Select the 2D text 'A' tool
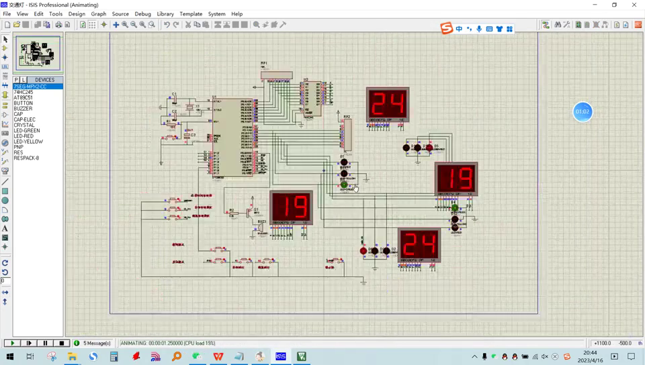This screenshot has height=365, width=645. 5,229
